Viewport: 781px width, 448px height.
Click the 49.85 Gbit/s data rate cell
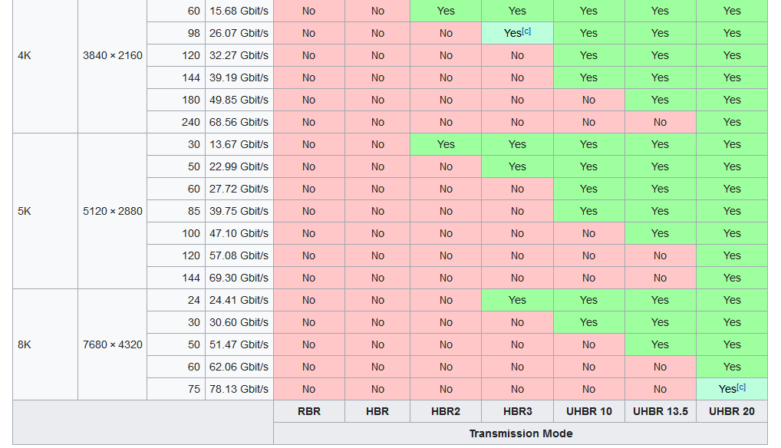point(239,100)
